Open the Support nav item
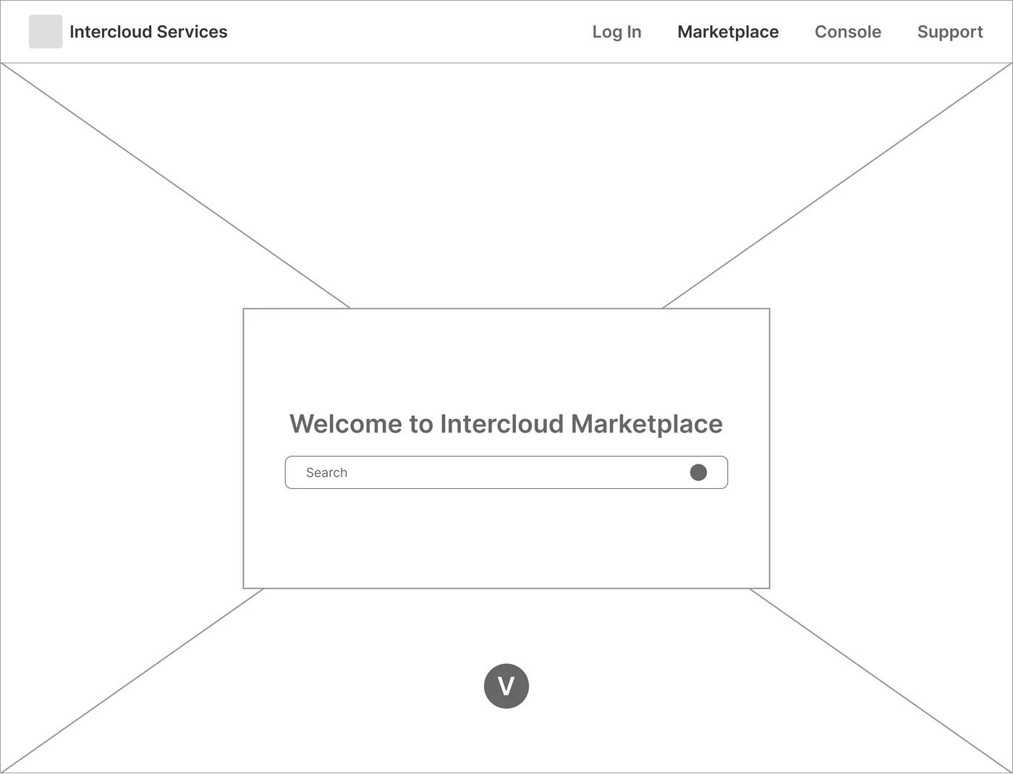1013x774 pixels. point(950,32)
